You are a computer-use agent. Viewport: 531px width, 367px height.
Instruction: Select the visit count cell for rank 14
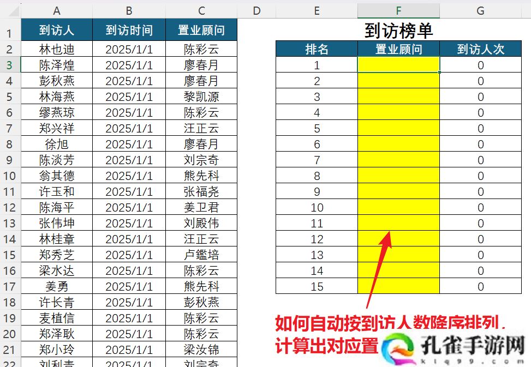[x=481, y=270]
